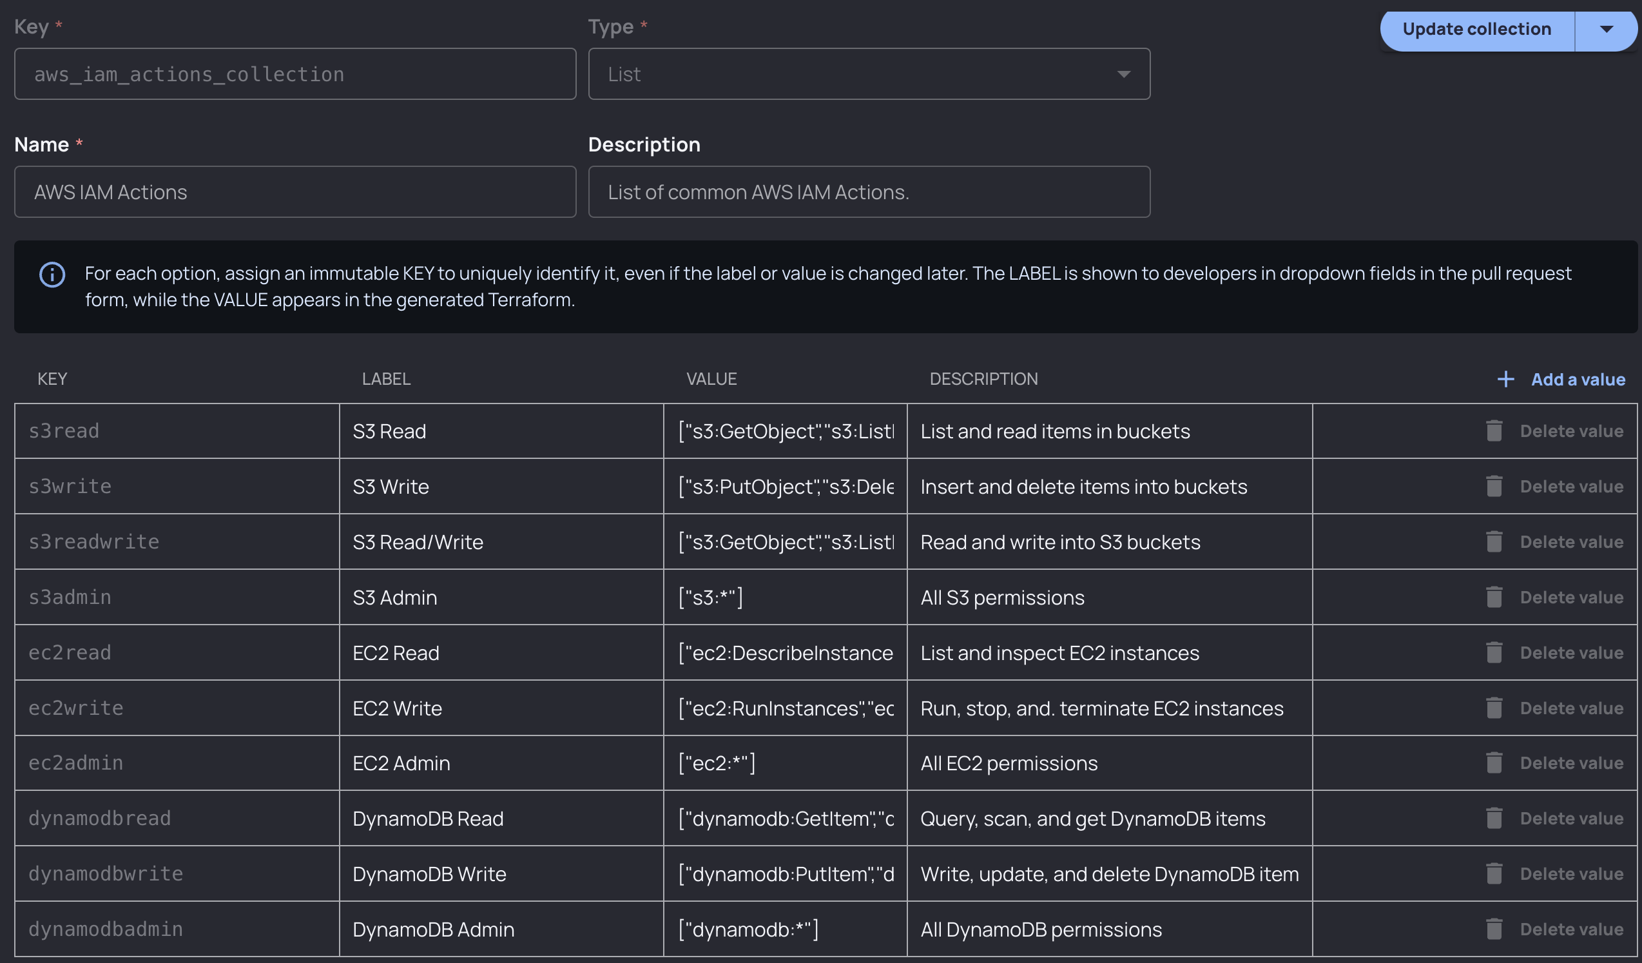Click the dynamodbwrite key cell
Screen dimensions: 1642x963
[177, 873]
